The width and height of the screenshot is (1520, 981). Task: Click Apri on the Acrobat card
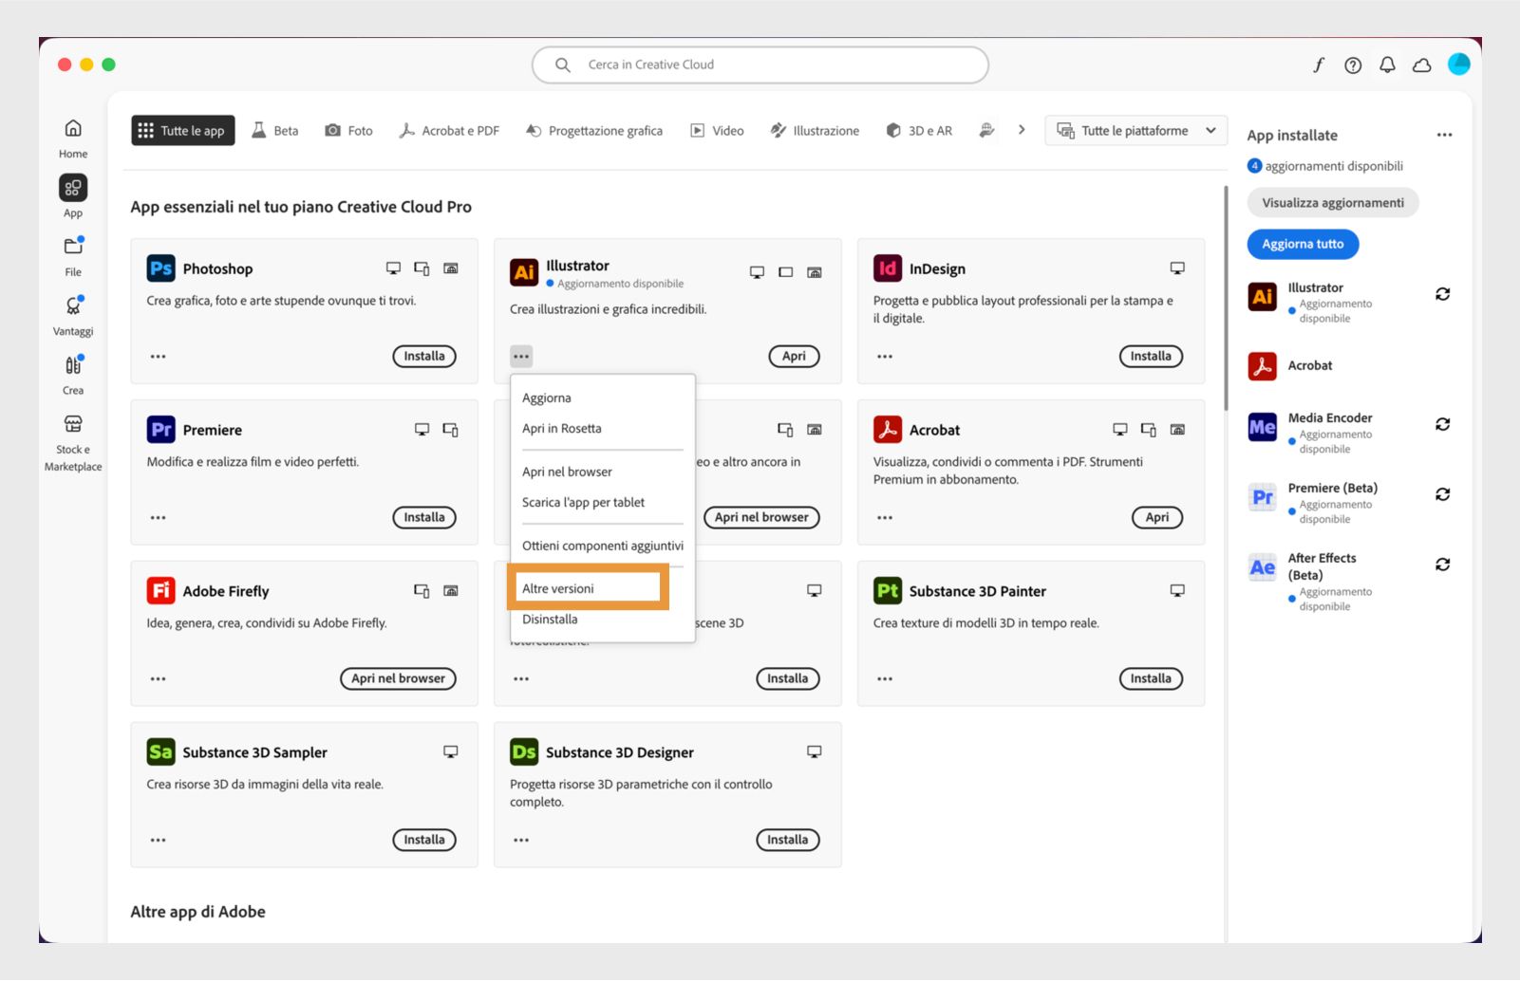(x=1157, y=518)
